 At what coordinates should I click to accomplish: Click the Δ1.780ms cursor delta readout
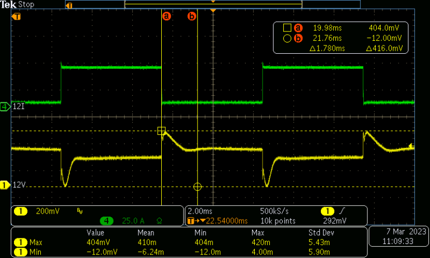(327, 49)
